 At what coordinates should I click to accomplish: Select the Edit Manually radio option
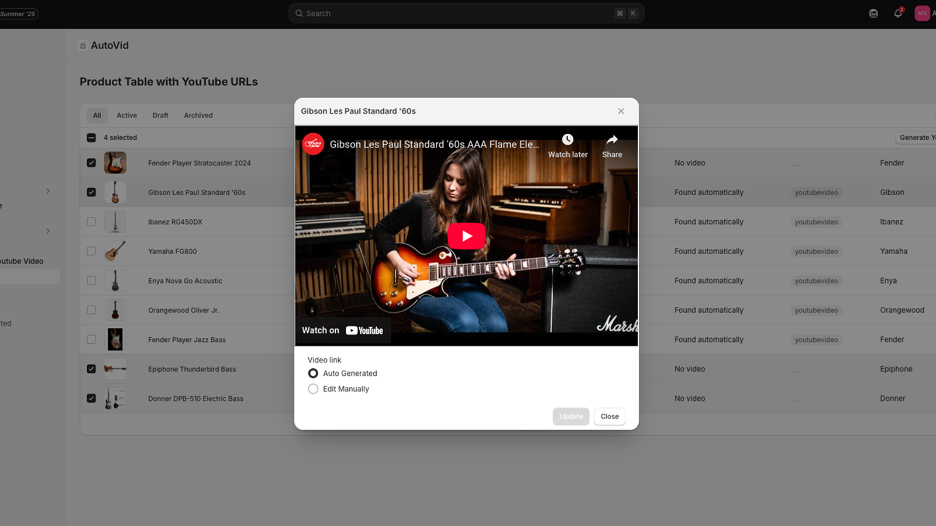(x=313, y=388)
